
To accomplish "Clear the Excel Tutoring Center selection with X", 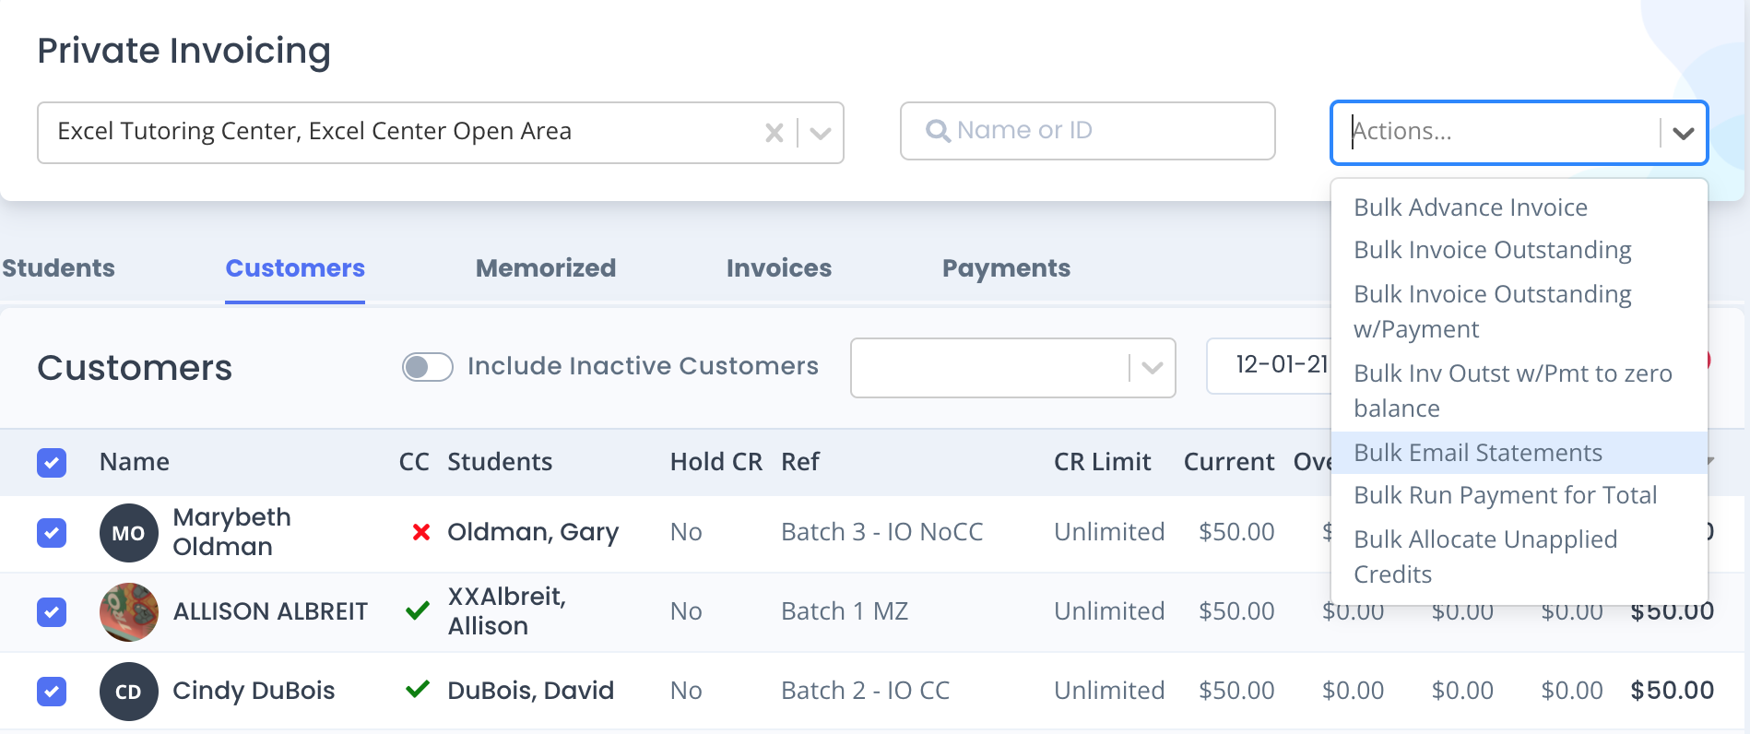I will tap(774, 133).
